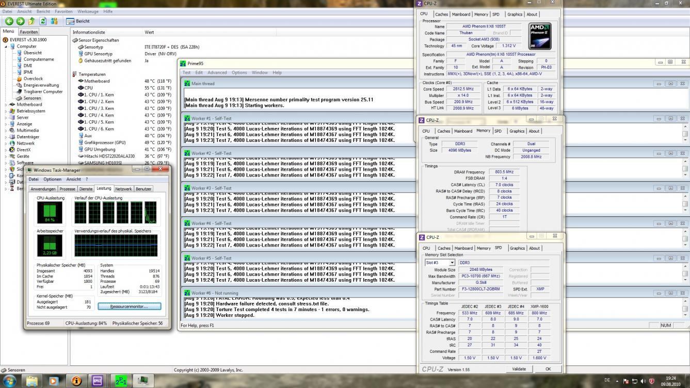Expand the Netzwerk node in EVEREST tree
Viewport: 690px width, 388px height.
6,143
